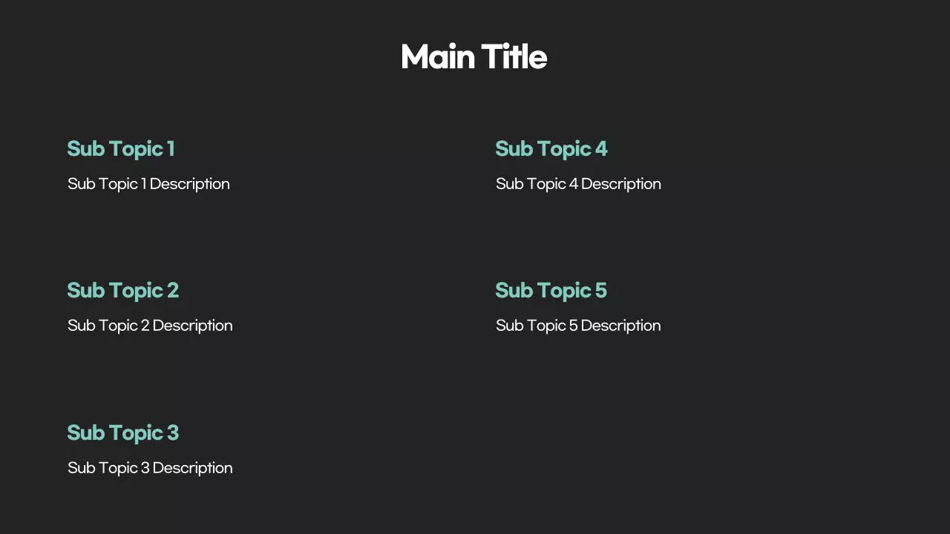This screenshot has width=950, height=534.
Task: Select the "Sub Topic 4" heading
Action: [x=551, y=149]
